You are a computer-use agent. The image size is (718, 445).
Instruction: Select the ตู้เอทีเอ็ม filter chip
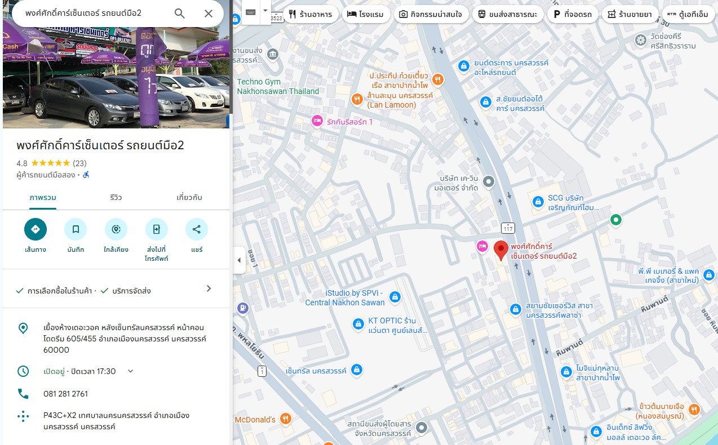point(687,14)
